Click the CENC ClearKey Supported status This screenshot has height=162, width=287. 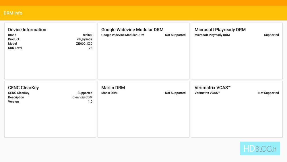tap(85, 93)
